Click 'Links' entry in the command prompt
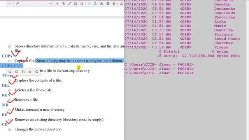This screenshot has width=249, height=140. [x=220, y=22]
